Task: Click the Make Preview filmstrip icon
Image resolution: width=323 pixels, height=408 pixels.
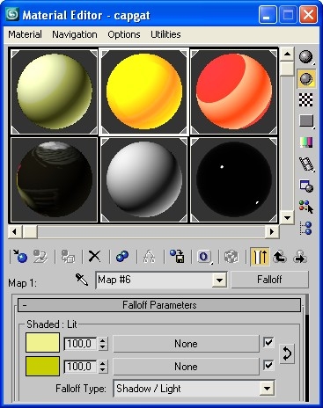Action: (306, 164)
